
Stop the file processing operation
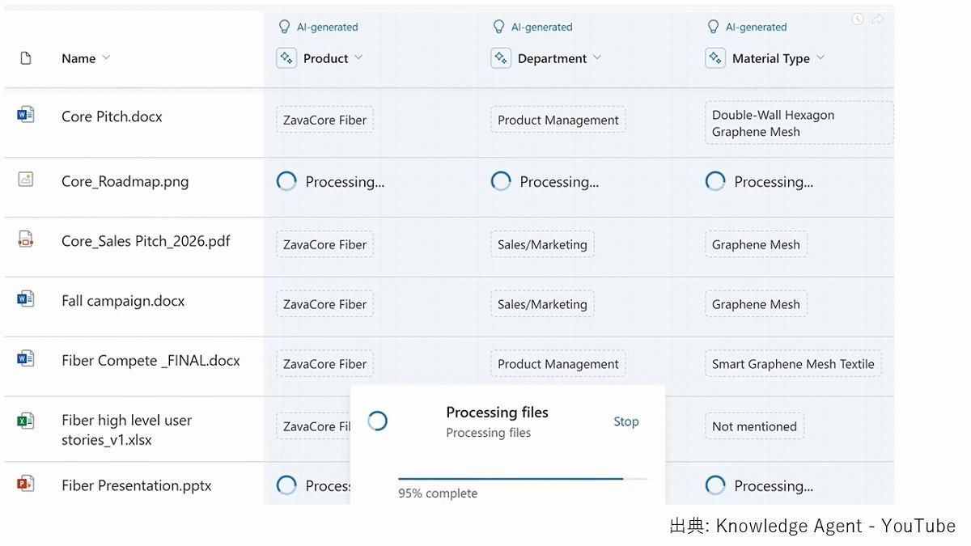click(x=625, y=421)
